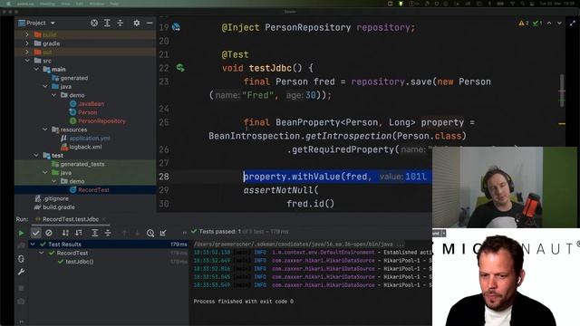This screenshot has width=580, height=326.
Task: Click the injection gutter icon on line 19
Action: pos(176,27)
